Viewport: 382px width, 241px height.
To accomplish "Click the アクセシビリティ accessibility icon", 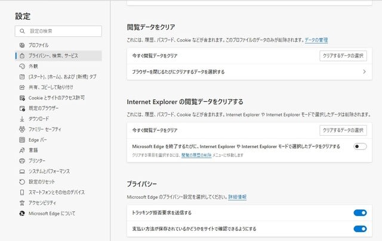I will click(x=22, y=203).
